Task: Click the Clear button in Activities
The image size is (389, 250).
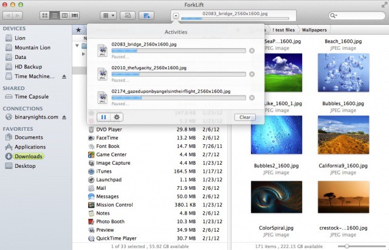Action: point(244,117)
